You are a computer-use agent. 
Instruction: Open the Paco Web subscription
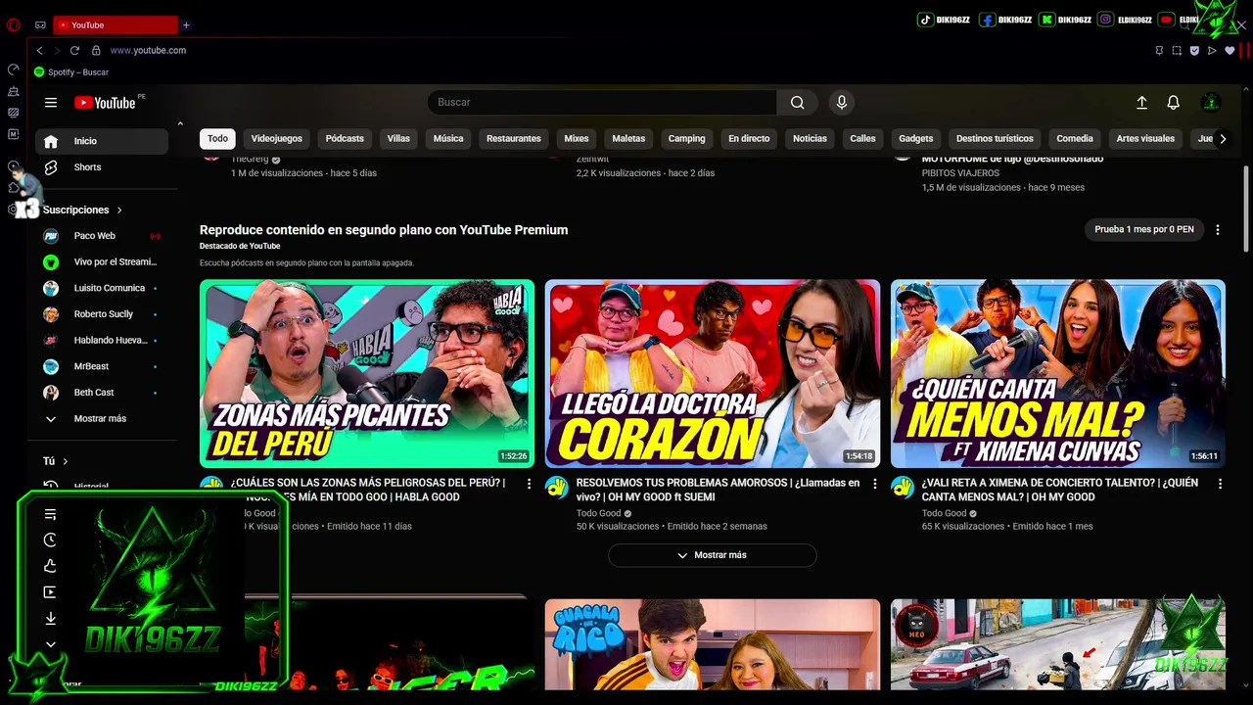[102, 236]
